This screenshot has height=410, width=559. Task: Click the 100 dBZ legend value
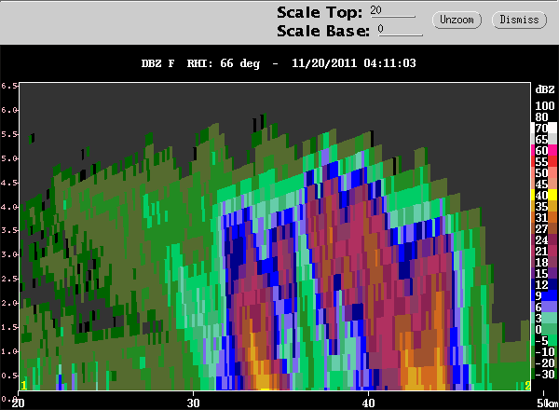coord(545,106)
